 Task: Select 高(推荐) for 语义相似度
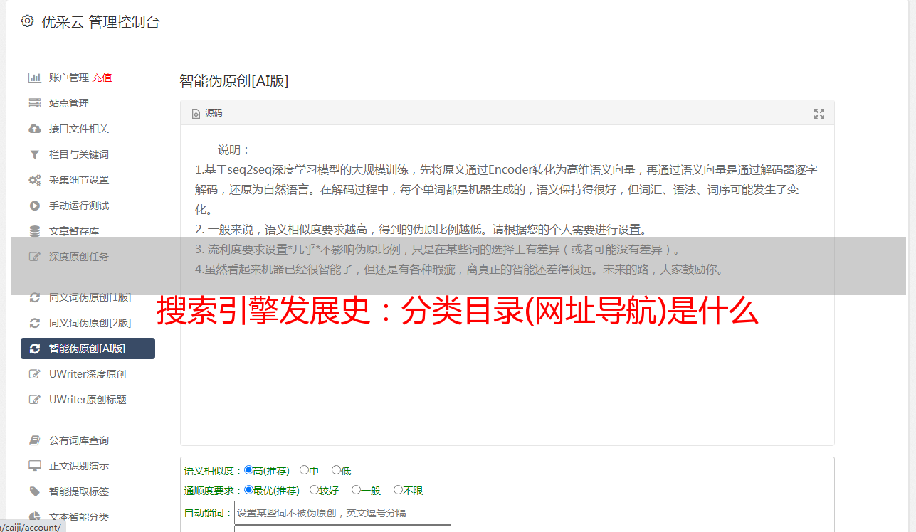(248, 470)
